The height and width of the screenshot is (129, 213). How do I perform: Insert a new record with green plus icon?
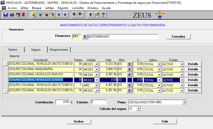pyautogui.click(x=40, y=15)
